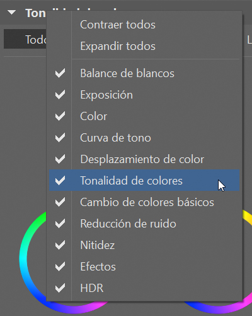Click the checkmark beside Tonalidad de colores

click(x=60, y=181)
